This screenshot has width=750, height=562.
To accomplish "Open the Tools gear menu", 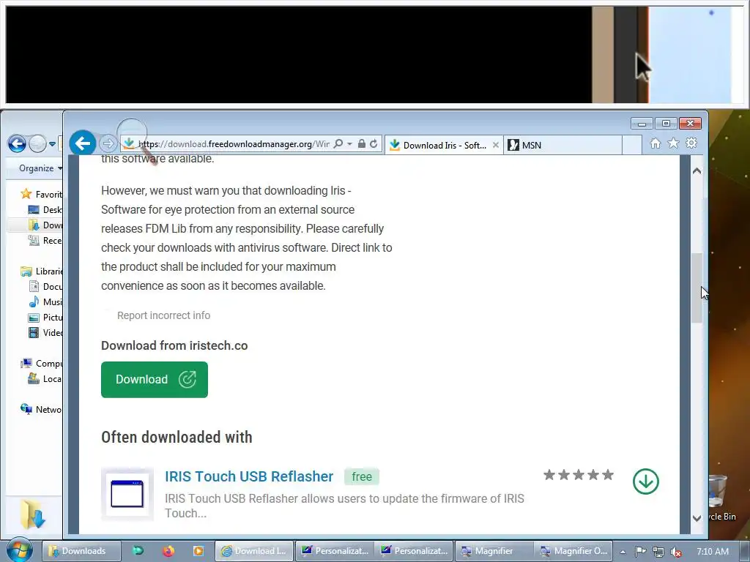I will point(691,143).
